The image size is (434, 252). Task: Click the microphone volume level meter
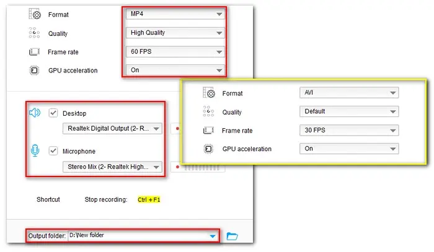coord(198,167)
